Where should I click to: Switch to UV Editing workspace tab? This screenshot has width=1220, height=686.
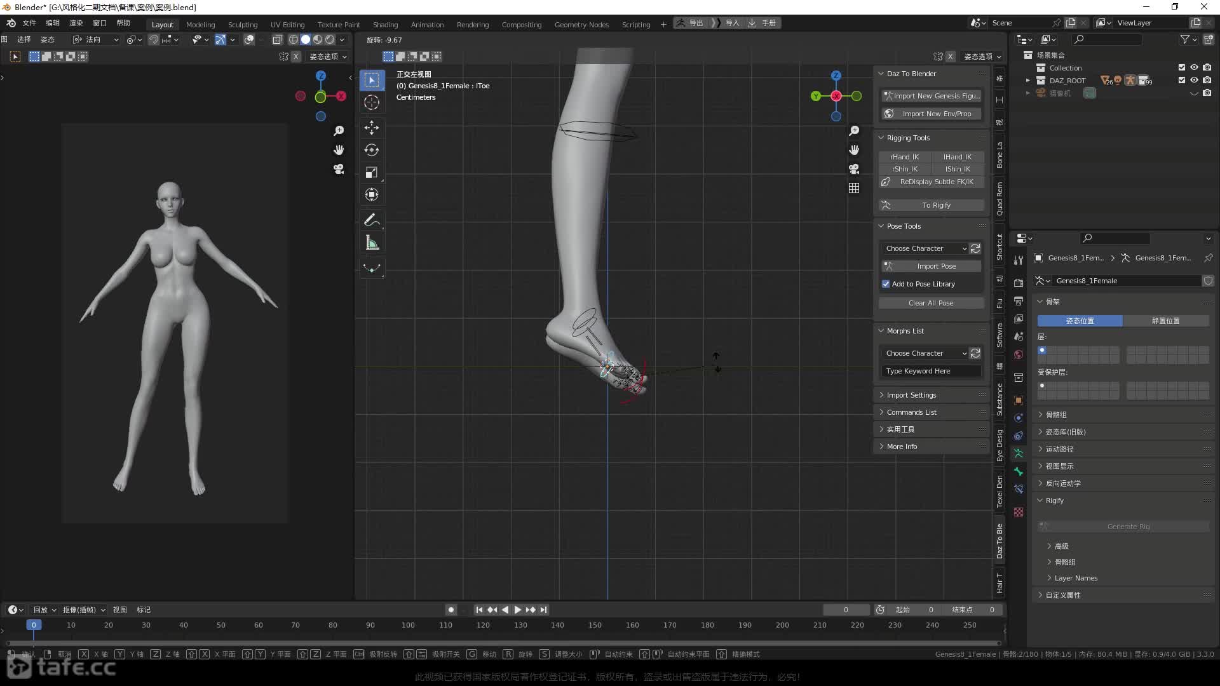pyautogui.click(x=287, y=24)
